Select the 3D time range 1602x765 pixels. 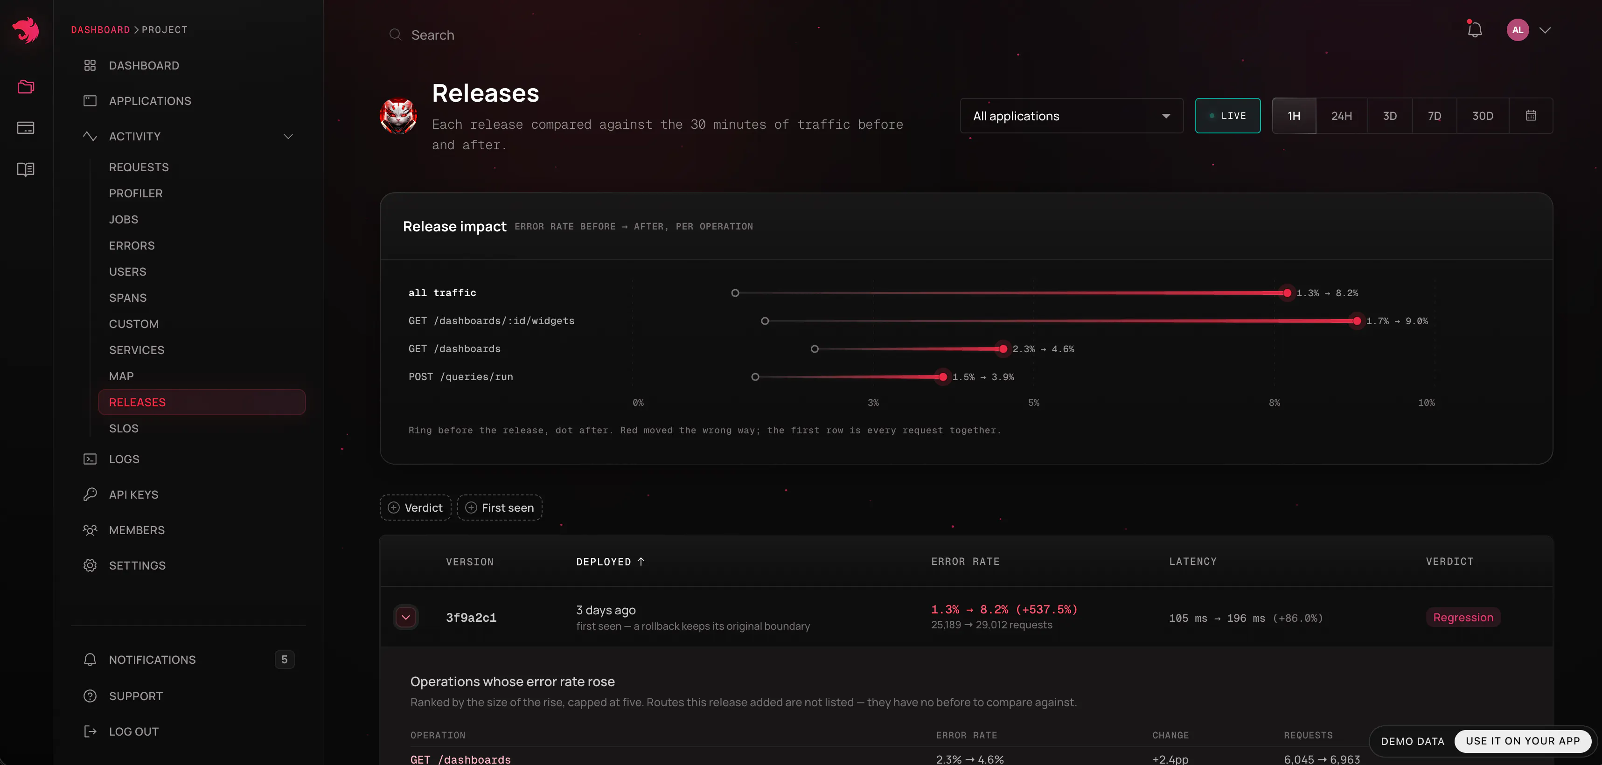pos(1389,116)
